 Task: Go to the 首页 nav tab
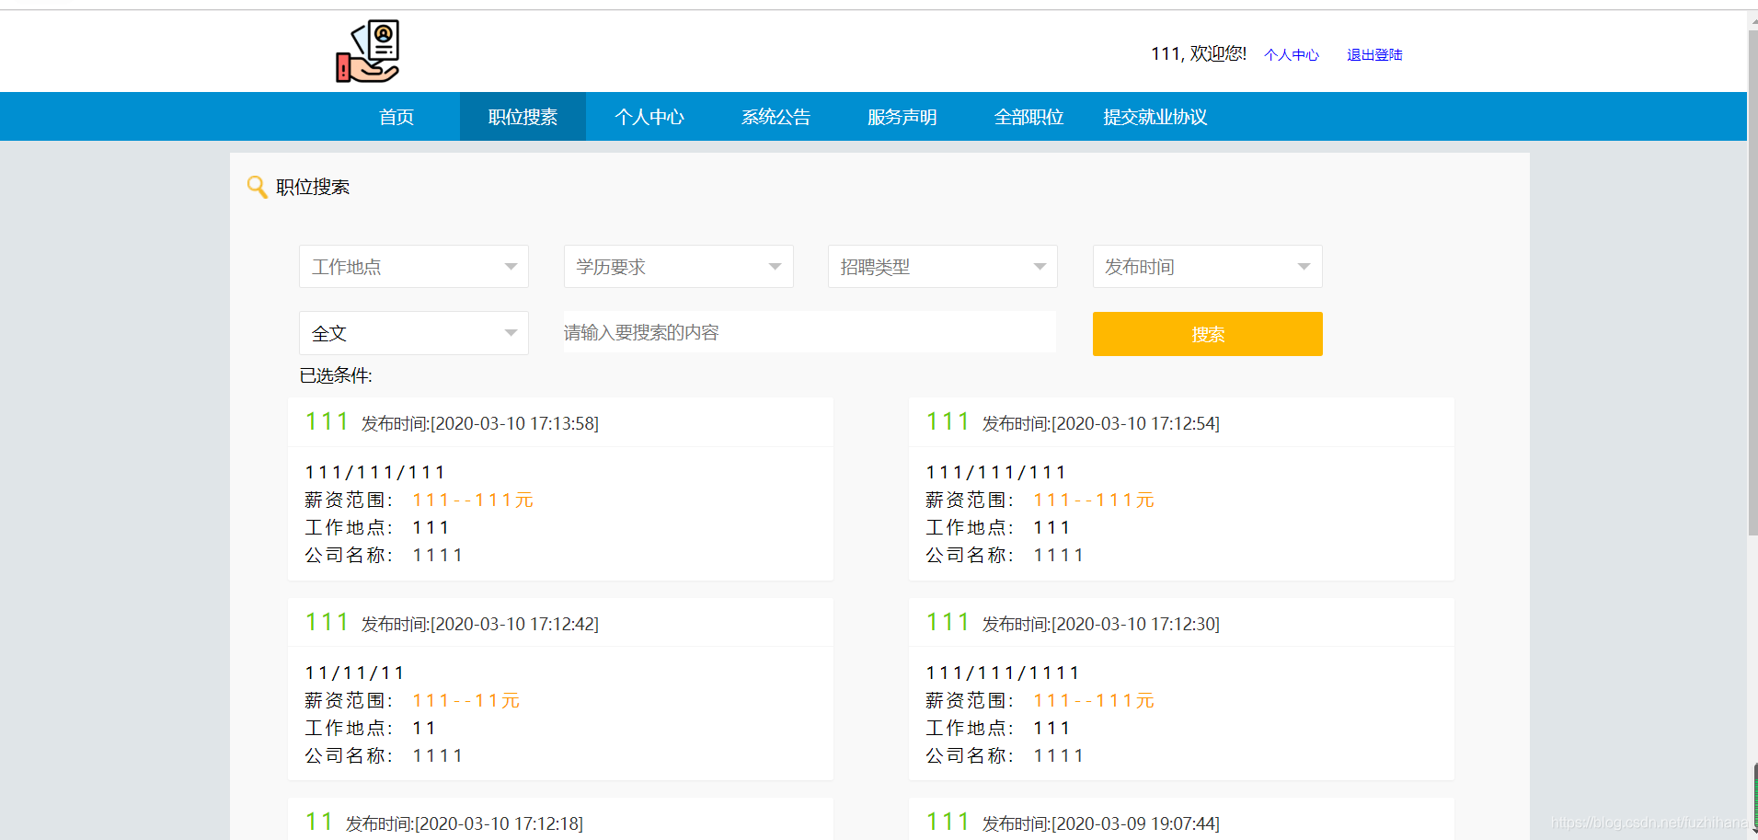[396, 117]
